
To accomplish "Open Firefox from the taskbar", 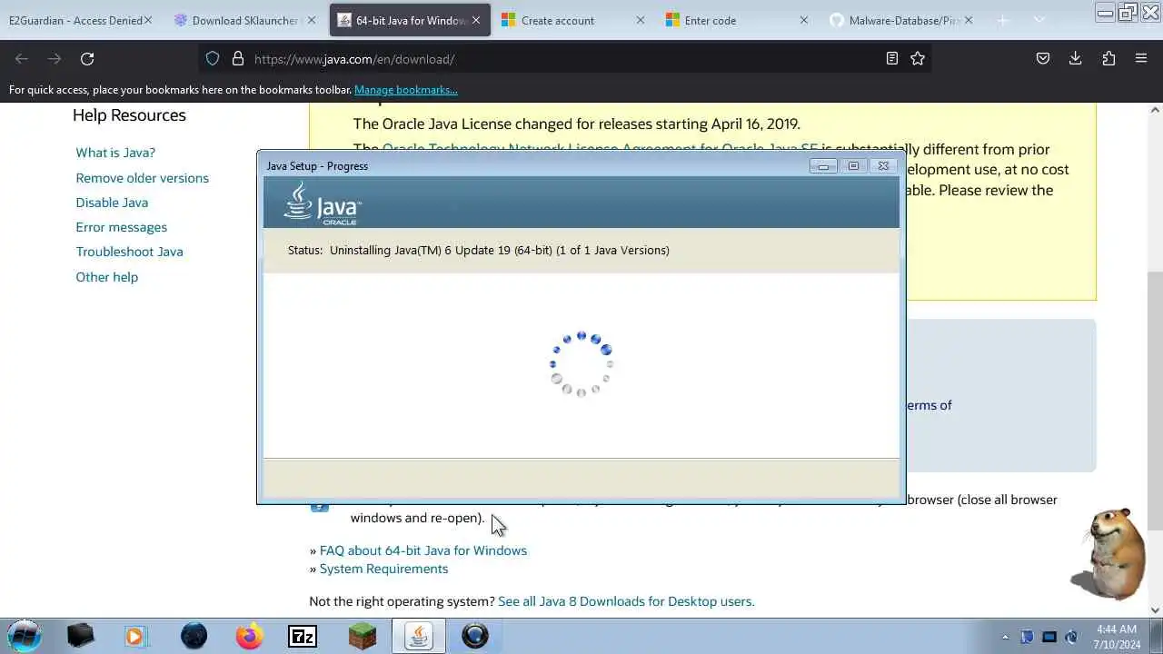I will tap(249, 636).
